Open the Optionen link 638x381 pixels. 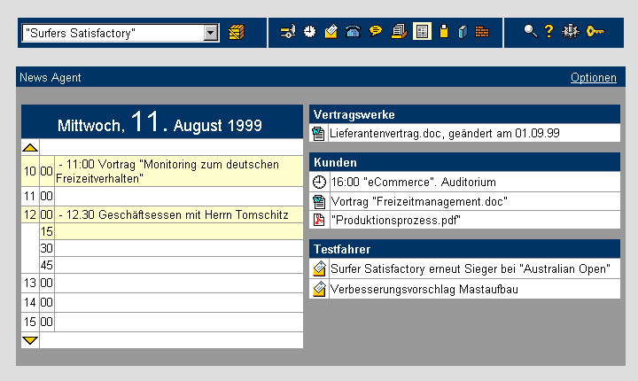coord(593,77)
